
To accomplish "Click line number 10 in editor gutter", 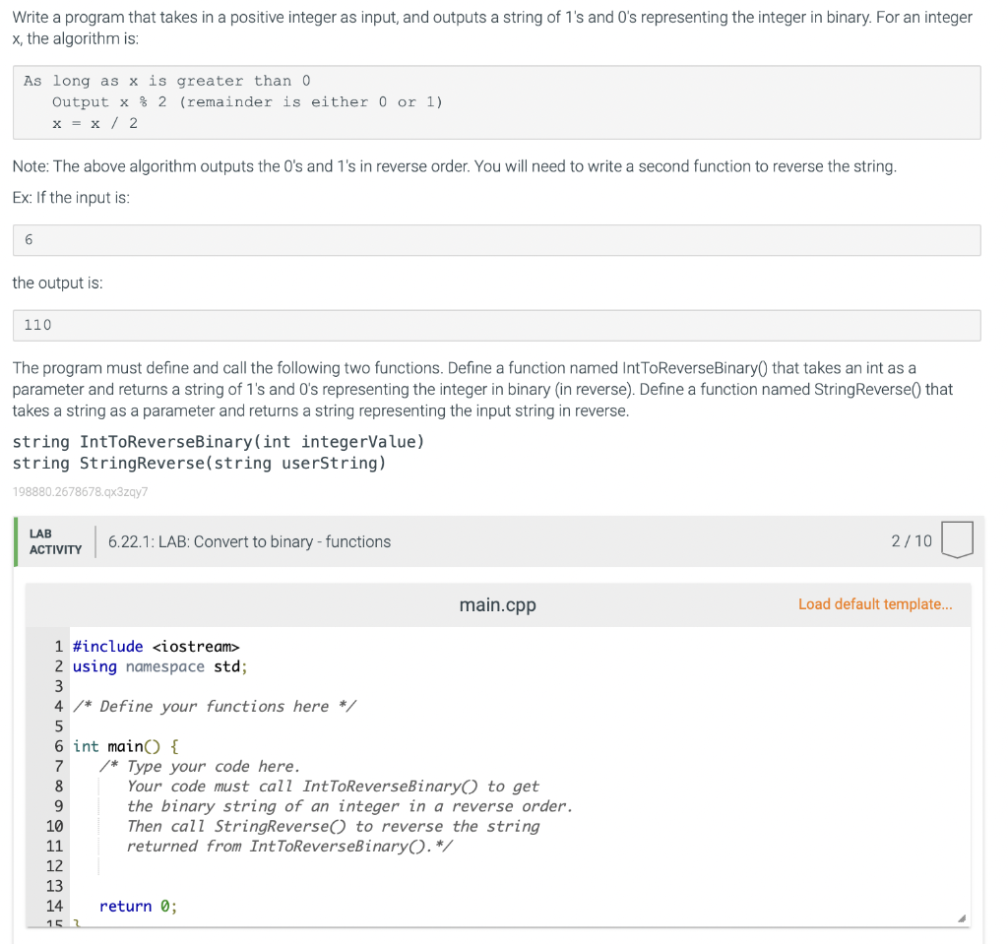I will point(55,826).
